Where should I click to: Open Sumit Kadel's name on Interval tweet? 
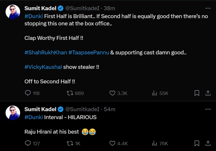(40, 109)
